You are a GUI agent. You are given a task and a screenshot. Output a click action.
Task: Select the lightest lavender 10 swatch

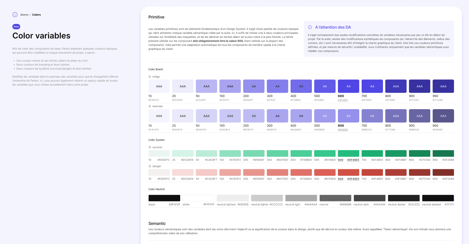(159, 116)
